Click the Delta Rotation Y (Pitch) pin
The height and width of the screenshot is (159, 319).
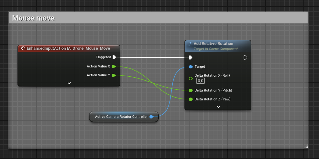point(191,90)
